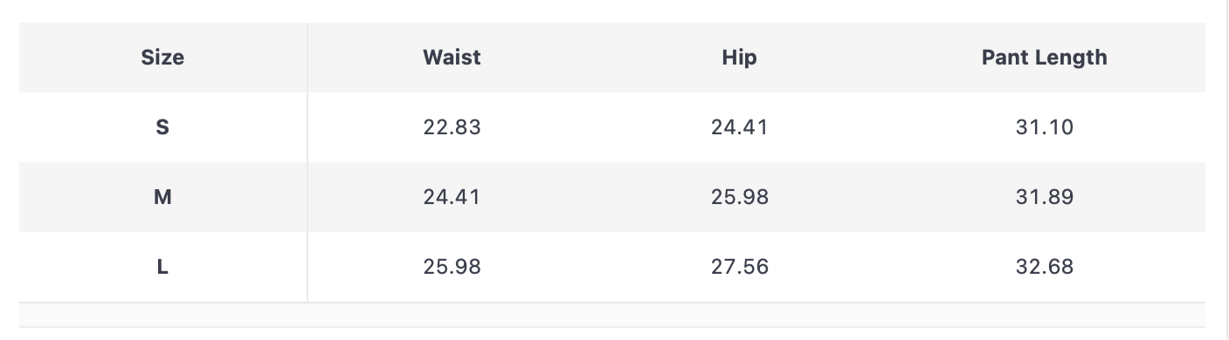Click hip value 27.56 for size L
Image resolution: width=1229 pixels, height=340 pixels.
[x=740, y=267]
